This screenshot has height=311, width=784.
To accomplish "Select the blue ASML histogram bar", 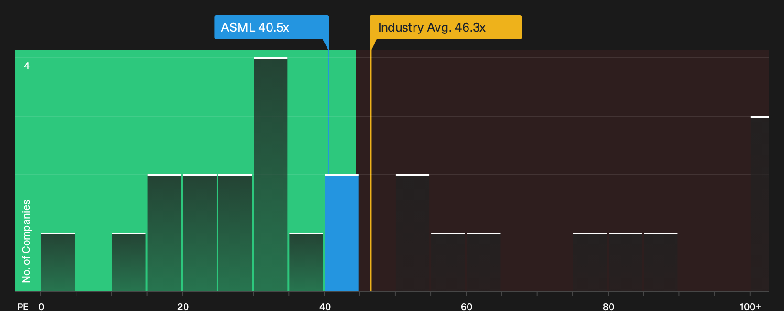I will pos(341,233).
